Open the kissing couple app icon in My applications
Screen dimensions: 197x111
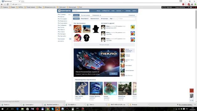pos(78,38)
